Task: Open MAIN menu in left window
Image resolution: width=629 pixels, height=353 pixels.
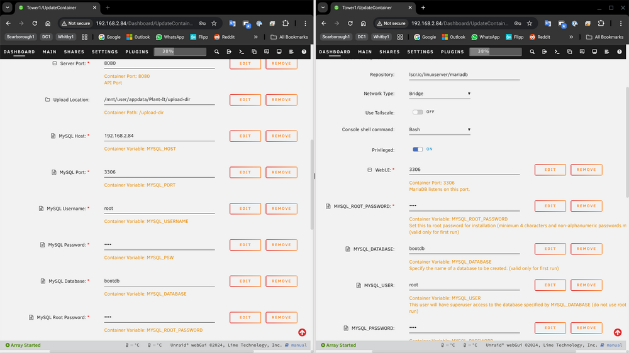Action: pyautogui.click(x=49, y=52)
